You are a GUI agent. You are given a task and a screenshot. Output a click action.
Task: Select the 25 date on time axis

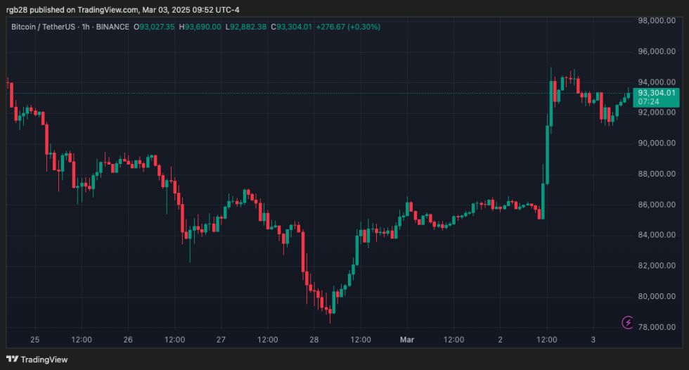(x=35, y=340)
